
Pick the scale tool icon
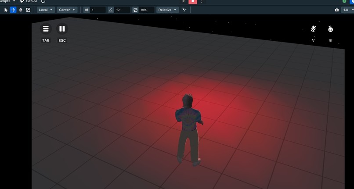point(28,10)
